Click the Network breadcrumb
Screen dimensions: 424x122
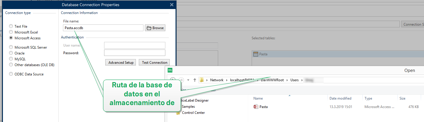click(x=217, y=80)
